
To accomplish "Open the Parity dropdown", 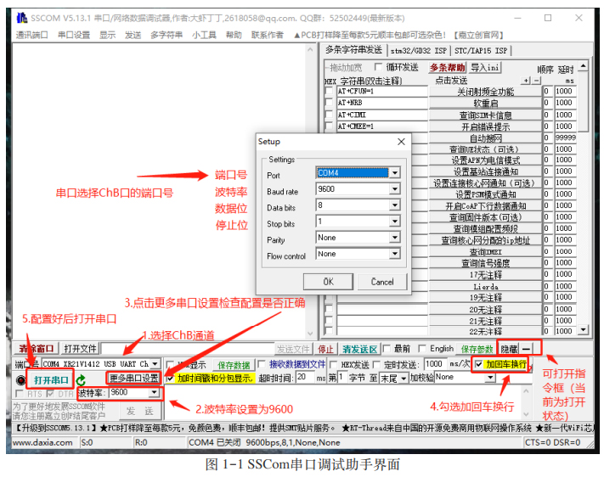I will (394, 238).
